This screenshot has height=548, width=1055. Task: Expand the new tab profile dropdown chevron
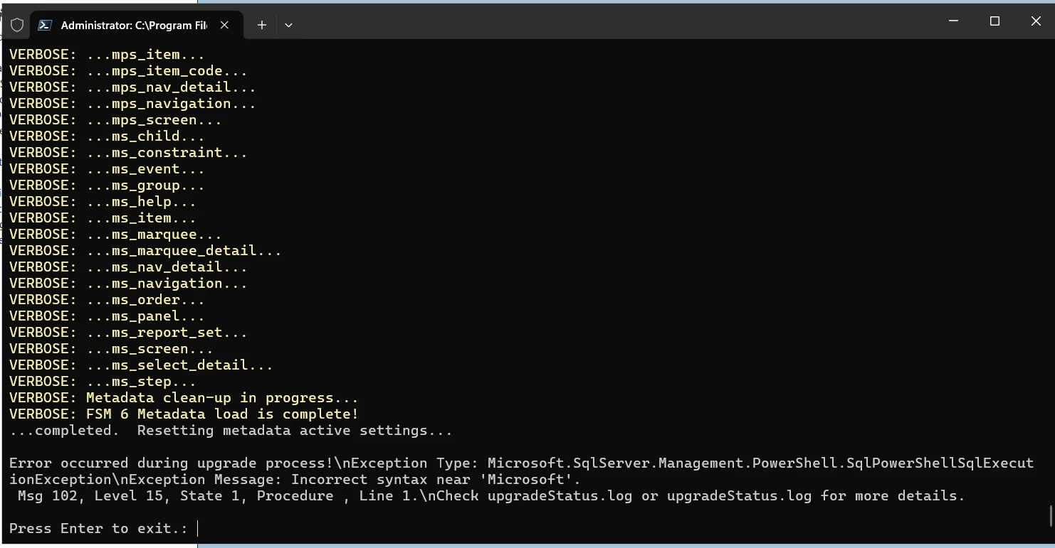(x=288, y=25)
